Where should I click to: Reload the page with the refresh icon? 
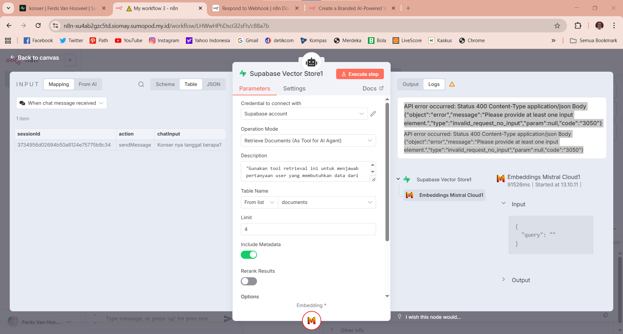pyautogui.click(x=38, y=26)
